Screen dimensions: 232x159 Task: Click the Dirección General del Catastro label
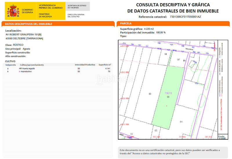click(x=76, y=15)
